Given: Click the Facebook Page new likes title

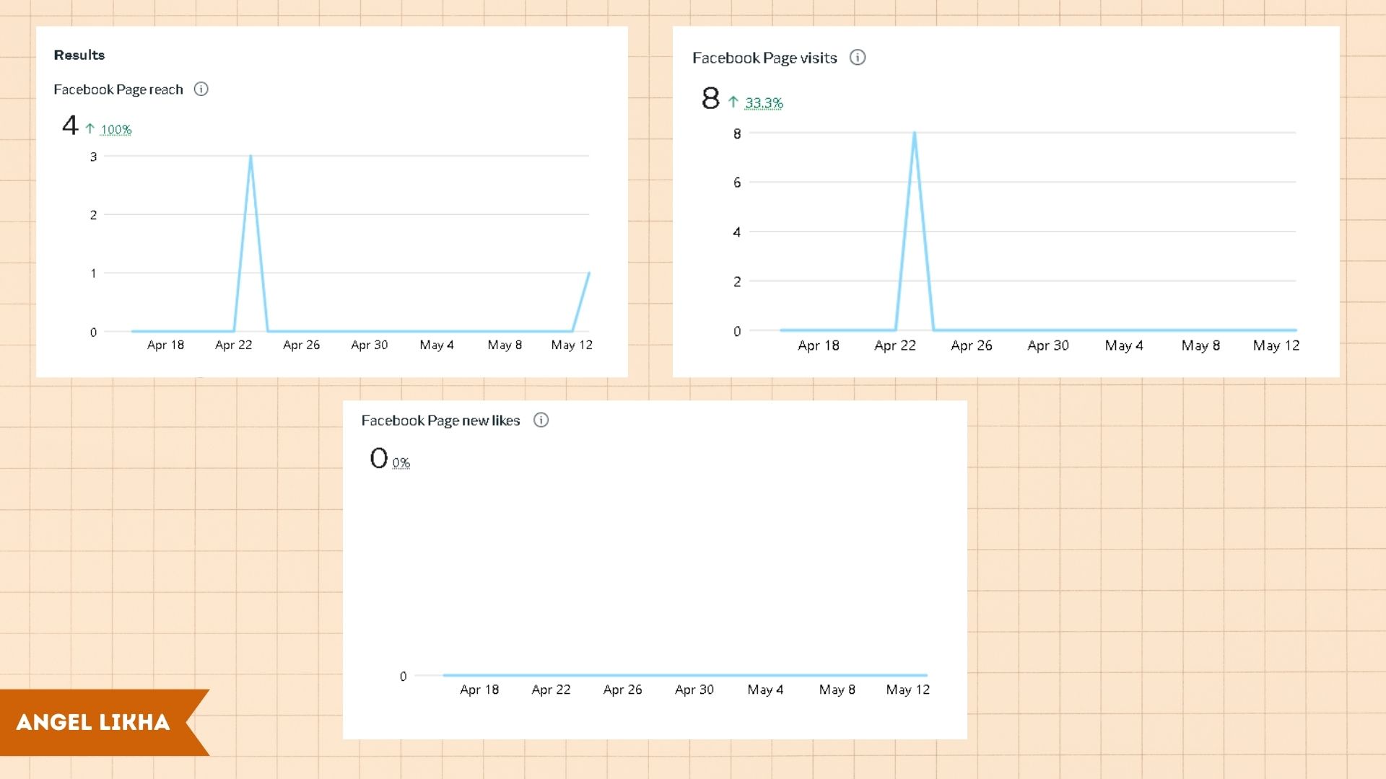Looking at the screenshot, I should pyautogui.click(x=440, y=421).
